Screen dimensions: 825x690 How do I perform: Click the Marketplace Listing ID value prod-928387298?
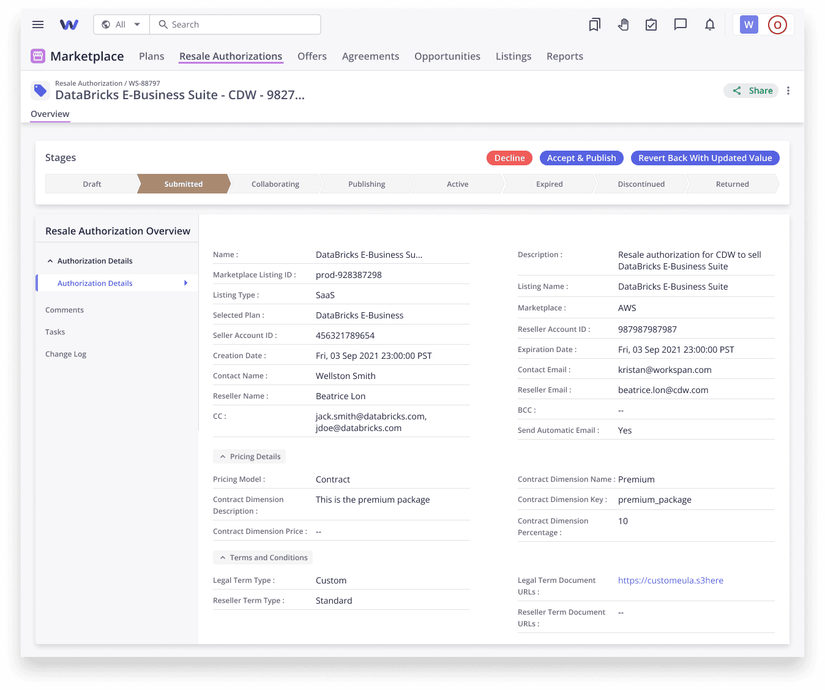pos(349,275)
